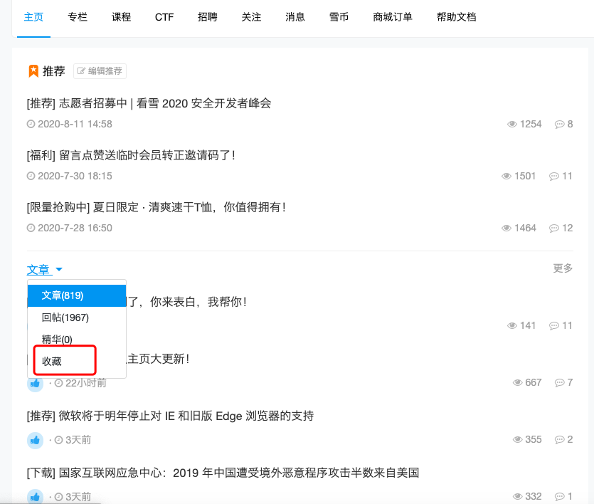Click the eye icon beside 667 views

click(517, 383)
